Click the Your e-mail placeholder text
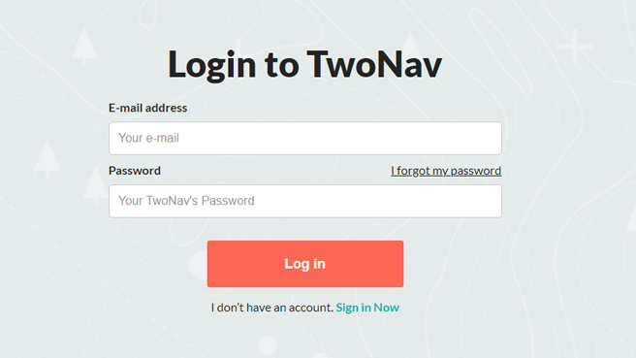Viewport: 636px width, 358px height. 148,138
